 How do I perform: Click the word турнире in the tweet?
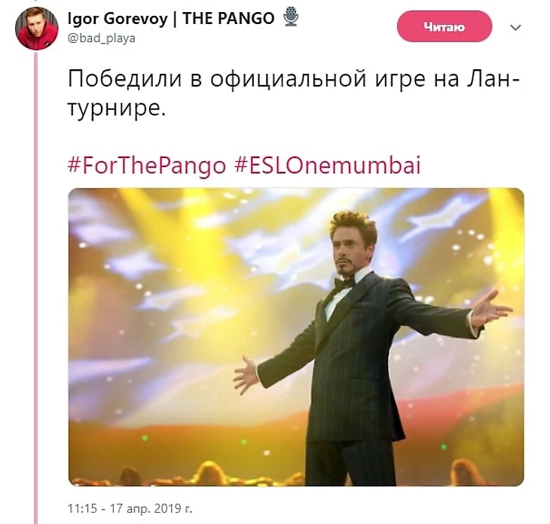(x=116, y=109)
